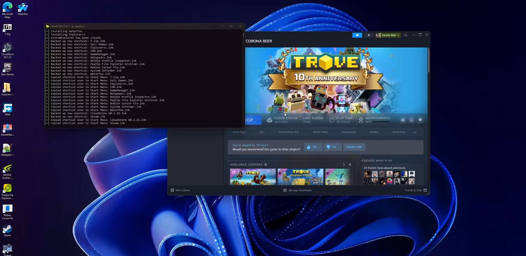Open Corona Beer account dropdown in Steam
526x256 pixels.
coord(388,35)
